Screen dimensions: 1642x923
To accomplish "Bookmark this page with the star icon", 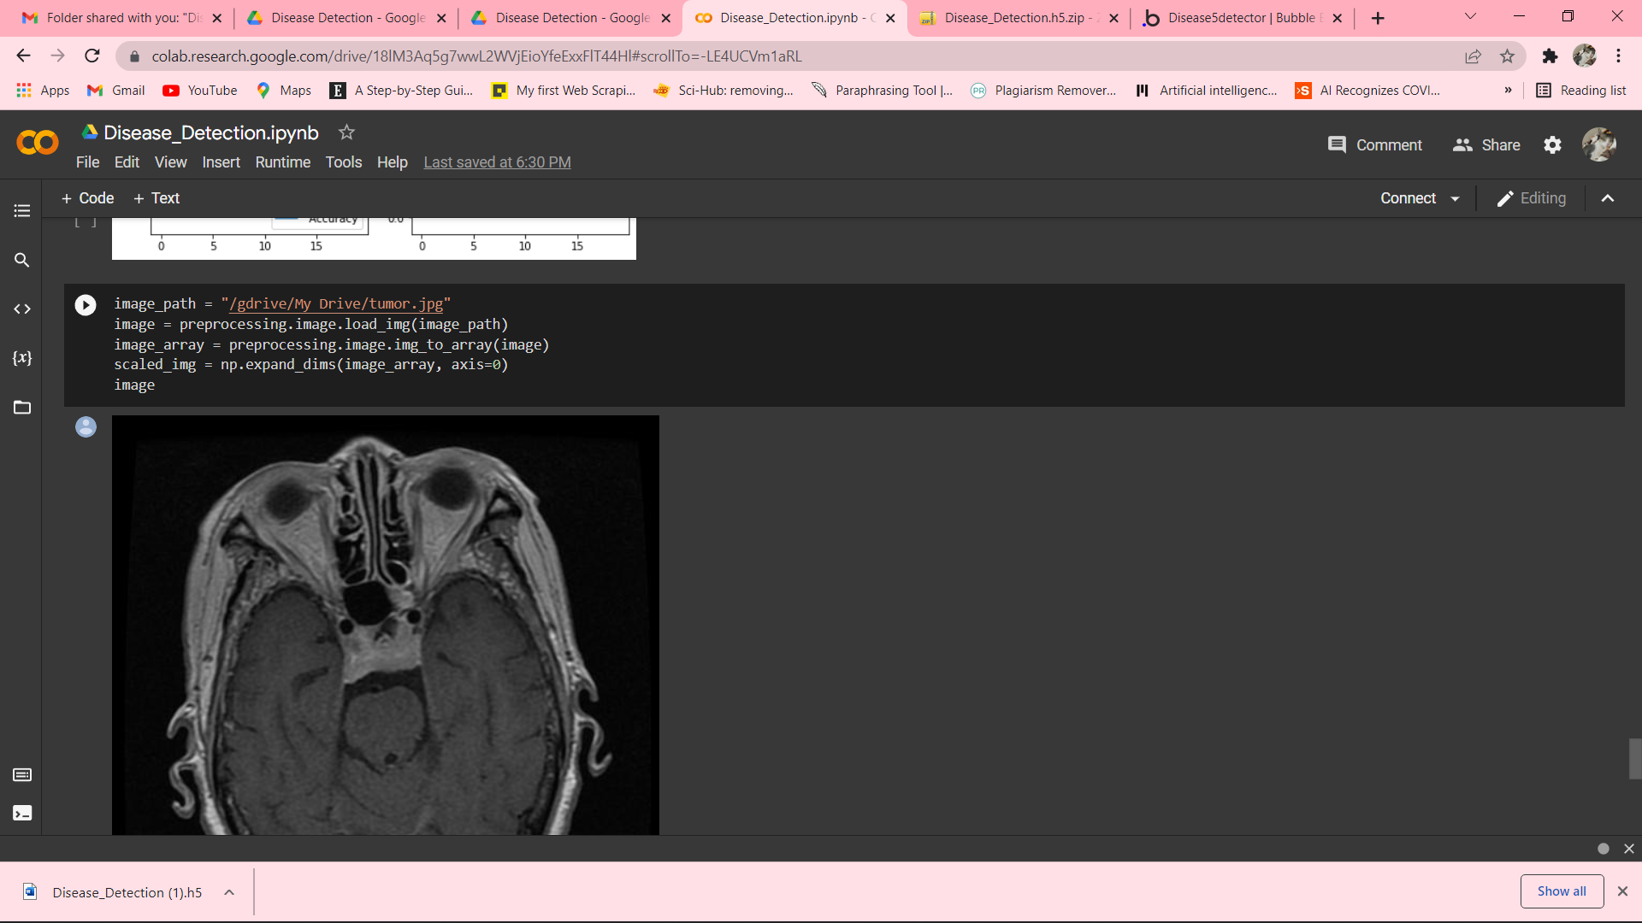I will coord(1507,56).
